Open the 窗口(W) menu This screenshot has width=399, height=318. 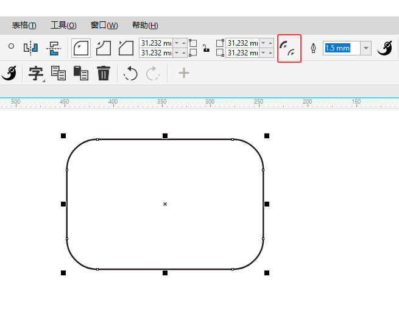(104, 26)
